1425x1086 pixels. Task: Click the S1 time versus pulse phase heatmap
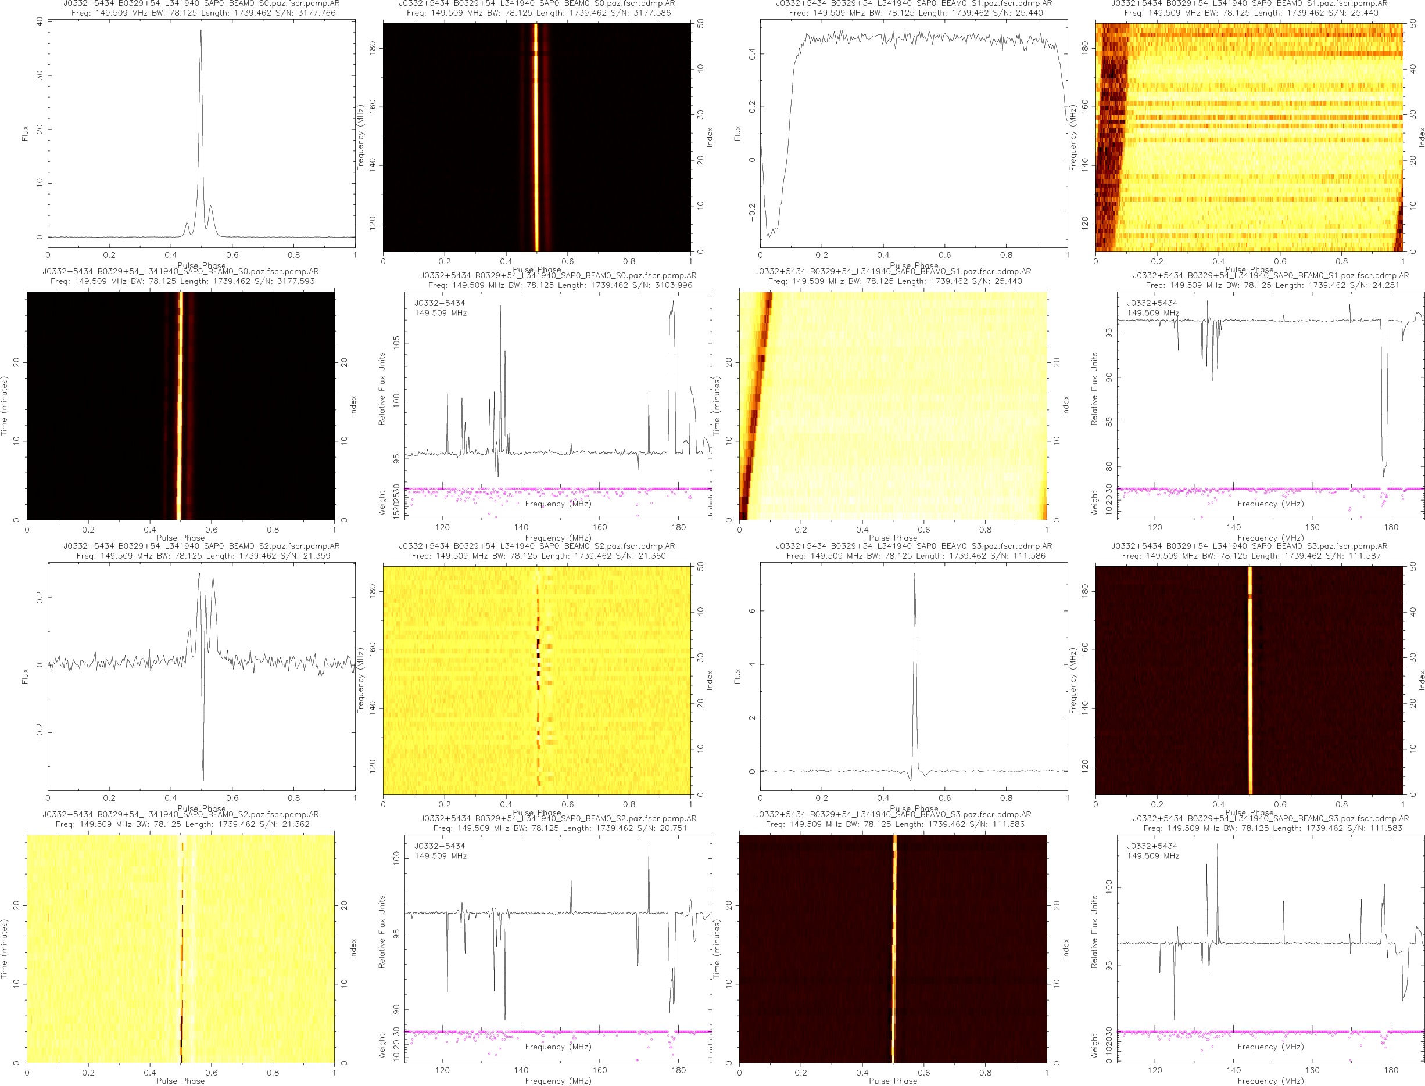pos(893,405)
